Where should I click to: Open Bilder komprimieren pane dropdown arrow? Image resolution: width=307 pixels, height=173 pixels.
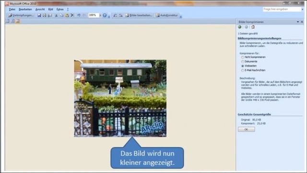[x=298, y=22]
